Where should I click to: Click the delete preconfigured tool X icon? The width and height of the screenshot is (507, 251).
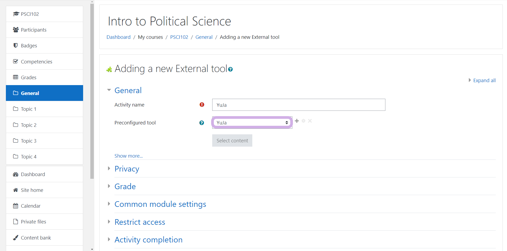pos(310,121)
